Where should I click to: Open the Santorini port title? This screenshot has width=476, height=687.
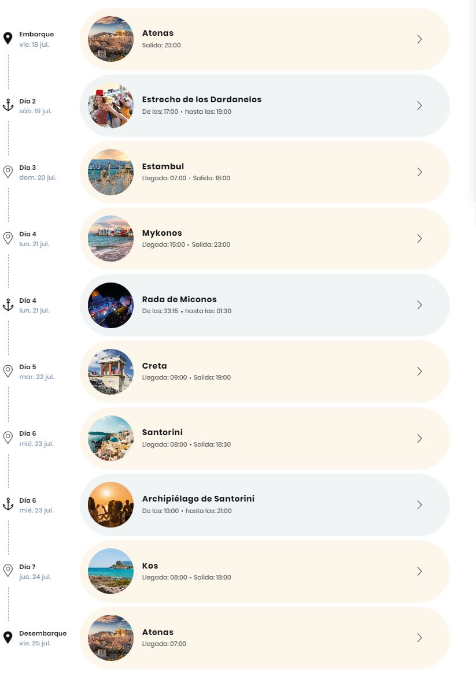(x=163, y=432)
